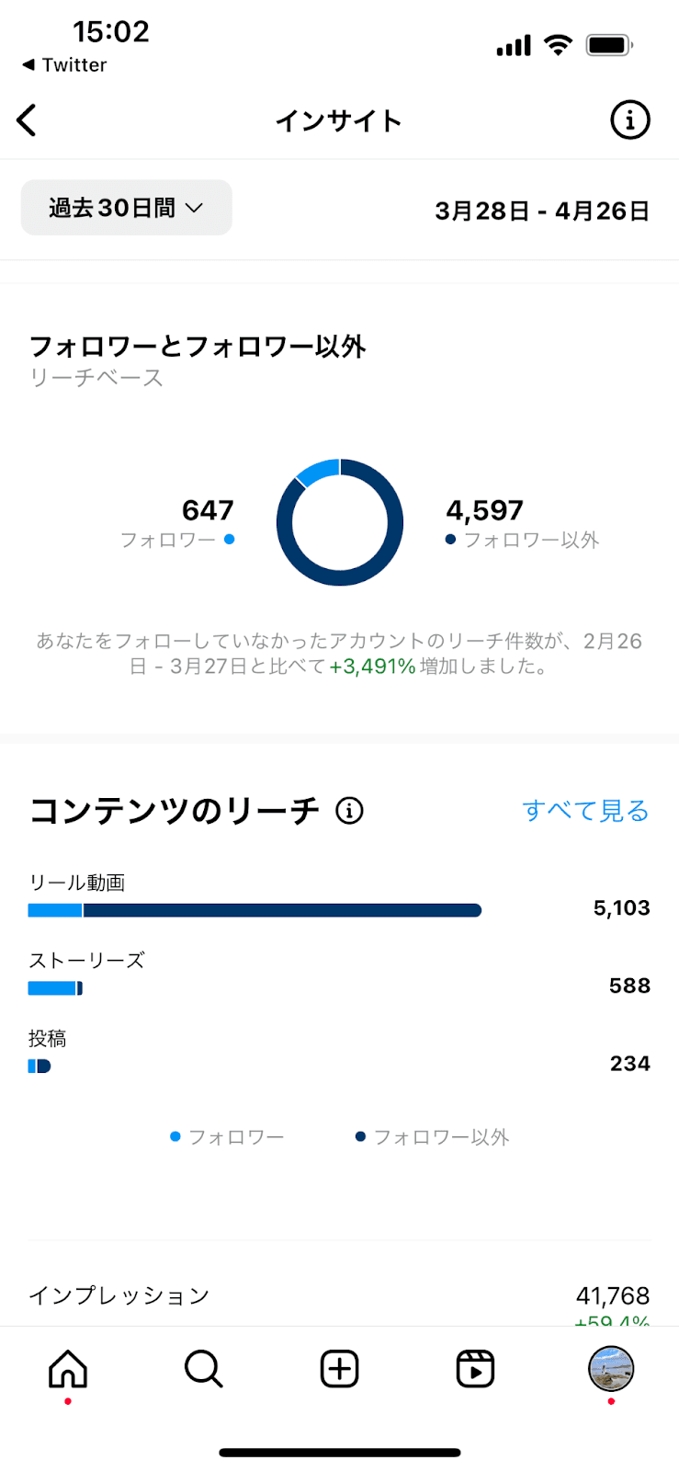Return to Twitter via back link
The image size is (679, 1471).
(64, 65)
